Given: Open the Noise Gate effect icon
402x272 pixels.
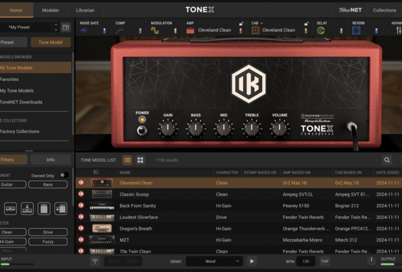Looking at the screenshot, I should [x=84, y=30].
